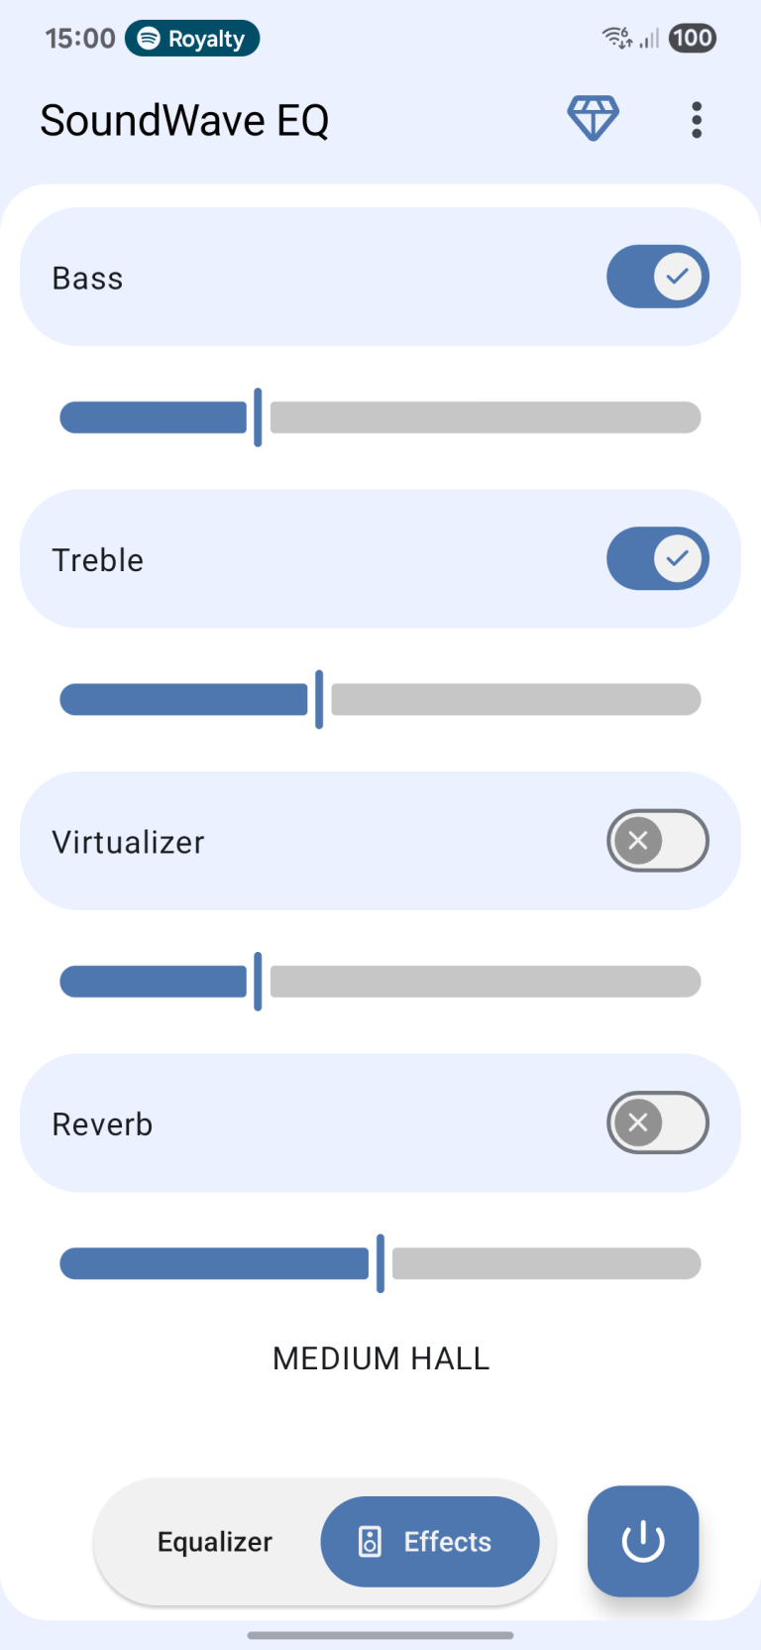Click the Treble level slider handle

[x=319, y=699]
